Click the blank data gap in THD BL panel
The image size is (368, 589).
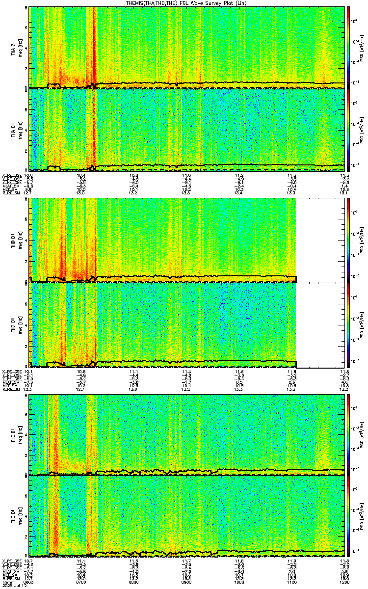click(x=320, y=241)
